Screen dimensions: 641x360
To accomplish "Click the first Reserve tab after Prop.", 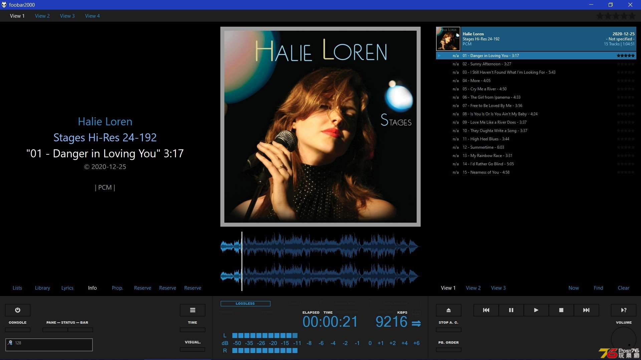I will 143,288.
